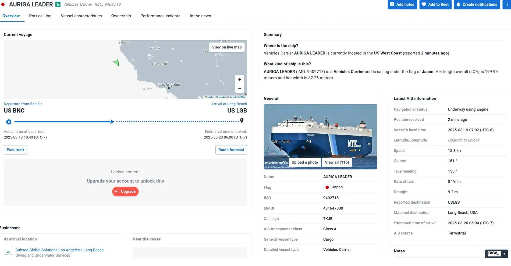This screenshot has width=511, height=266.
Task: Click the green badge beside AURIGA LEADER
Action: point(58,4)
